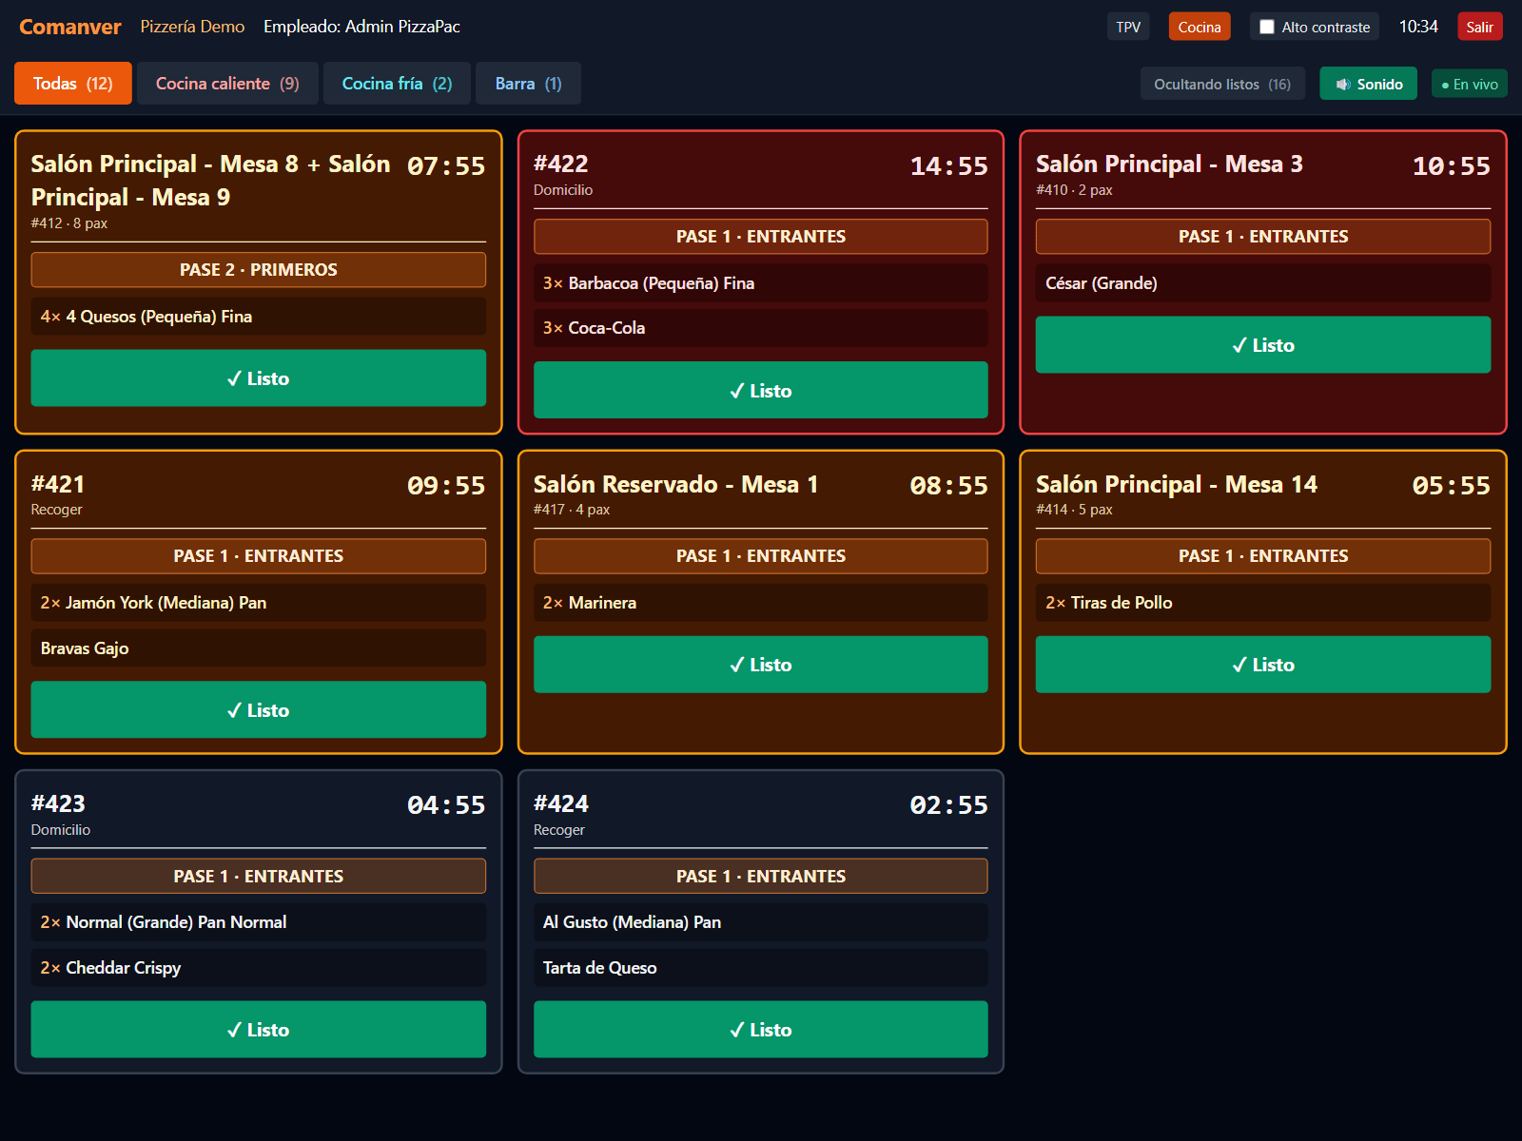
Task: Select Al Gusto (Mediana) Pan item
Action: click(761, 922)
